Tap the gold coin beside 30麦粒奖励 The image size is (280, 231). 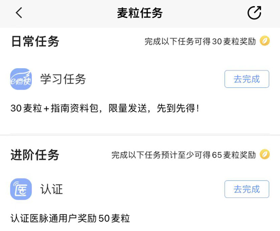tap(265, 41)
